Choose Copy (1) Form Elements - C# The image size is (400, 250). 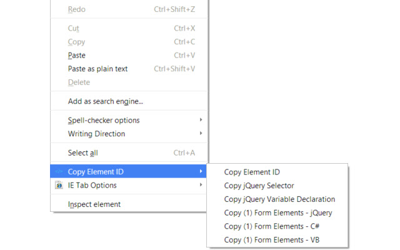pos(277,226)
